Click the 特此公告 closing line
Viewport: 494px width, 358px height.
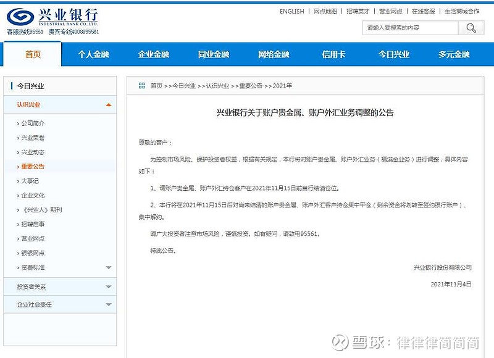click(163, 251)
